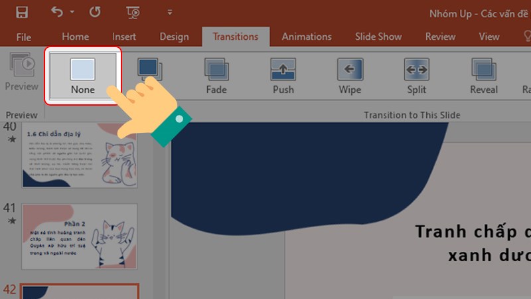Pick the Reveal transition
The width and height of the screenshot is (531, 299).
483,74
